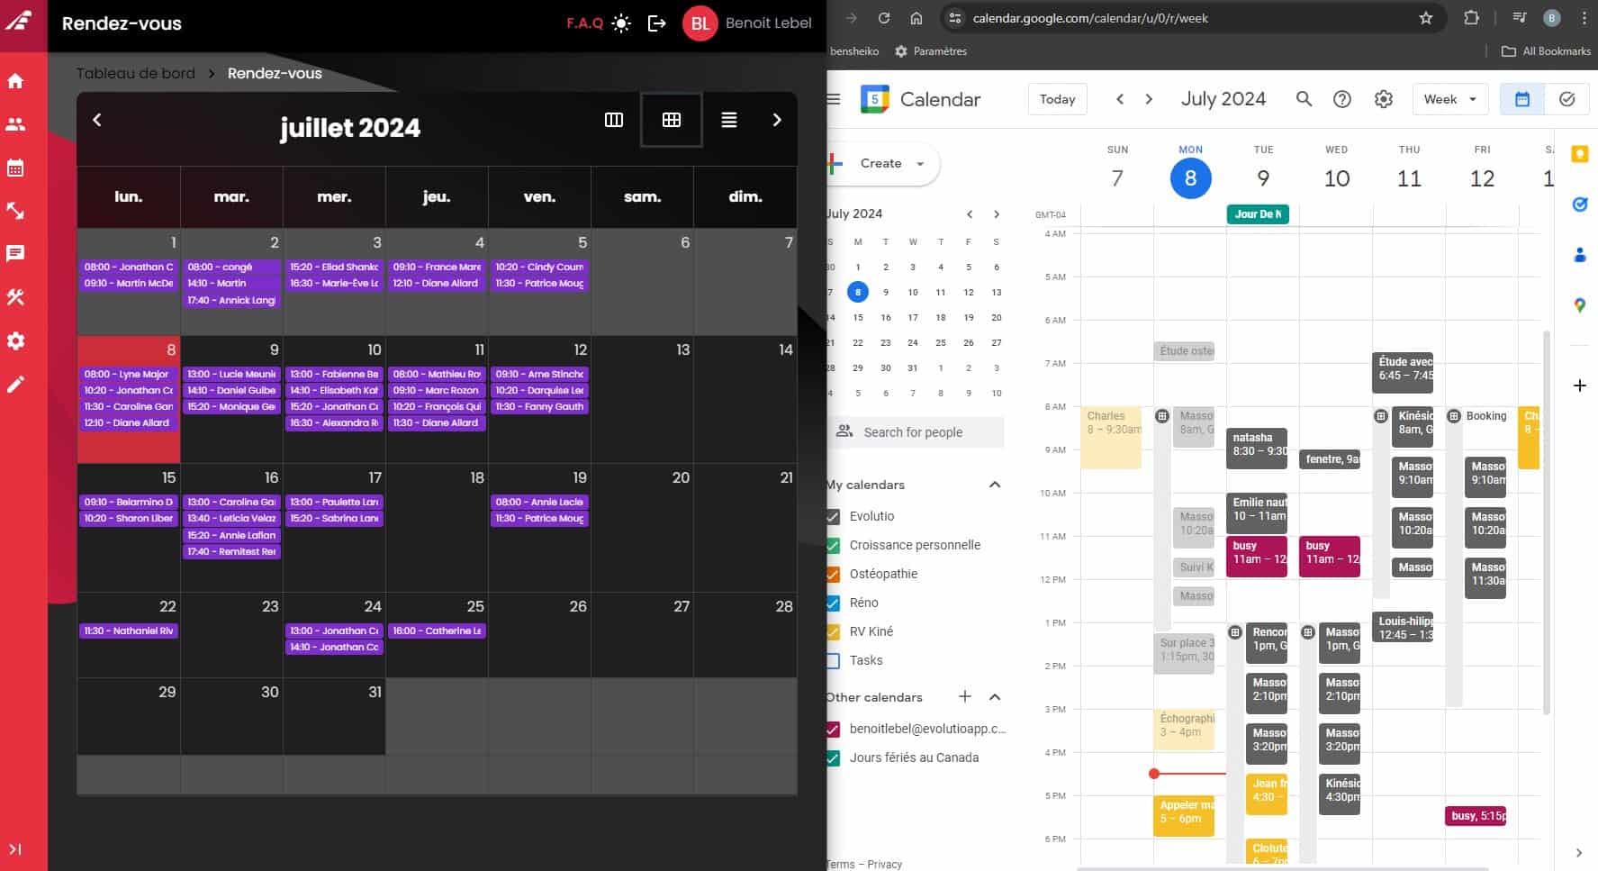
Task: Click the logout icon next to F.A.Q
Action: 657,23
